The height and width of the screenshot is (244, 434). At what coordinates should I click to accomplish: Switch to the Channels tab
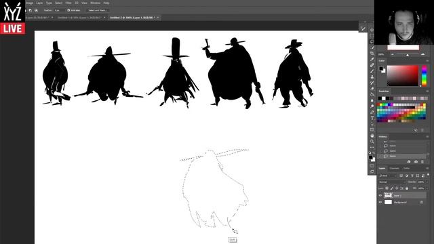(394, 168)
